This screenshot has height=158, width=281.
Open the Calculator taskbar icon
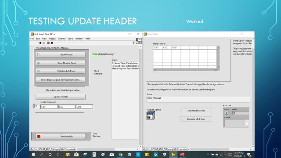[94, 154]
